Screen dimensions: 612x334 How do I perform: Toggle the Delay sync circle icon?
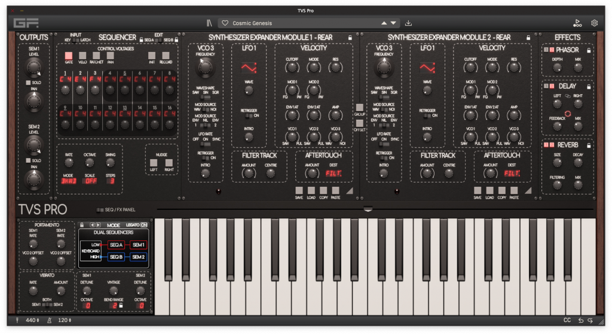click(x=568, y=114)
